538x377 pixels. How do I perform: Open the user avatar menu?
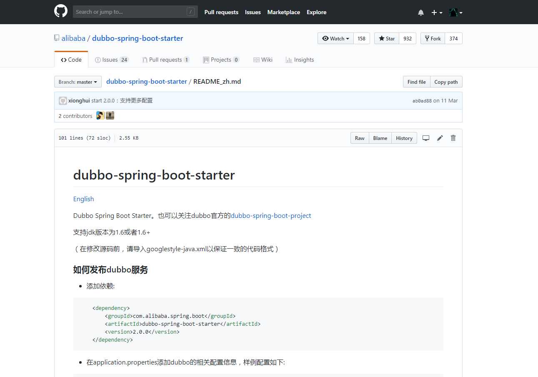pyautogui.click(x=456, y=12)
